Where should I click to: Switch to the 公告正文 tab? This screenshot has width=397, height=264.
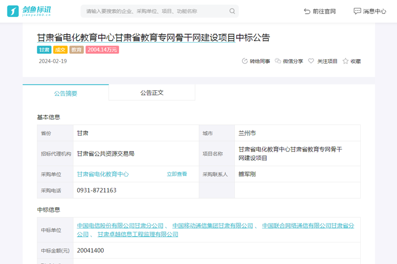(x=152, y=93)
